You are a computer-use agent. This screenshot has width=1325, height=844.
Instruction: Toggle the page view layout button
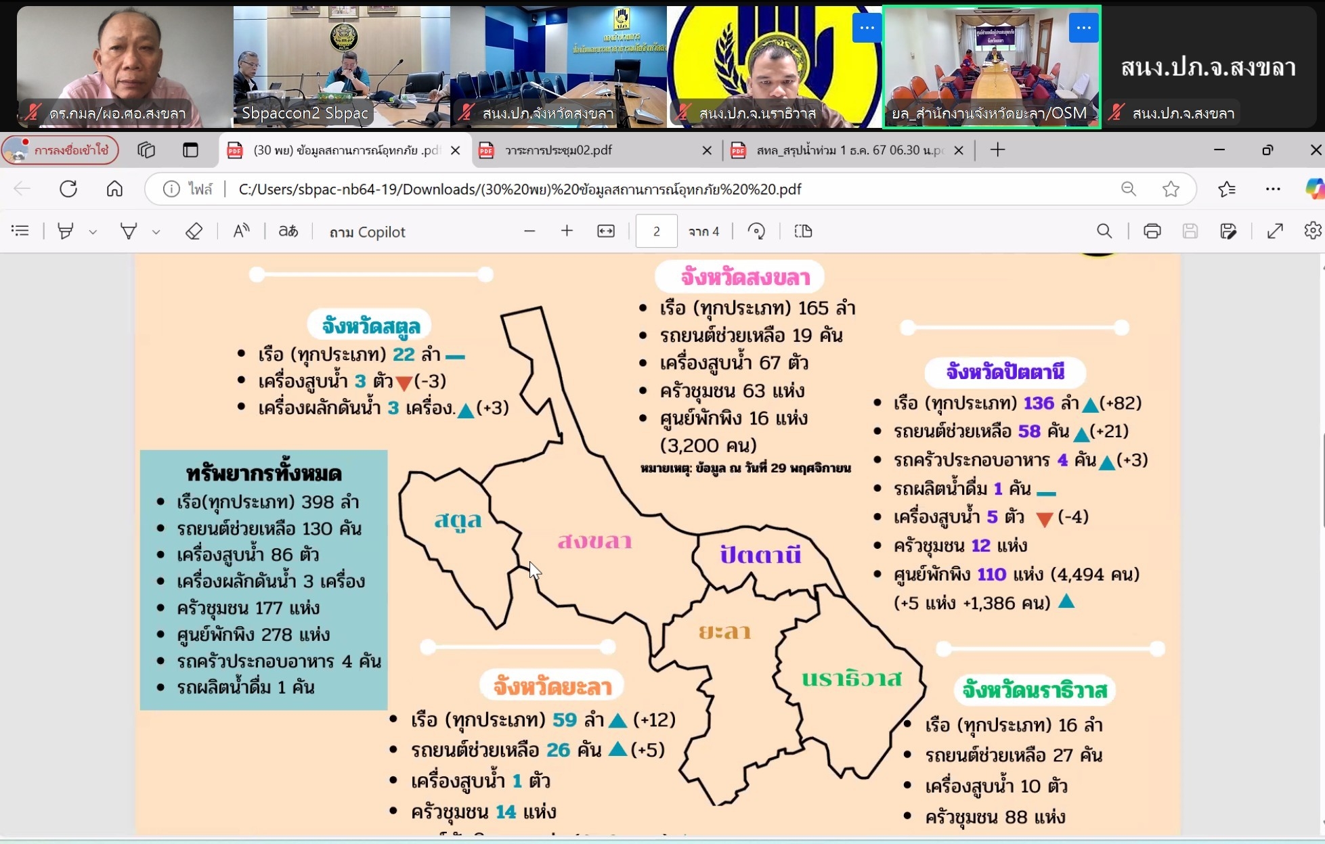click(803, 231)
